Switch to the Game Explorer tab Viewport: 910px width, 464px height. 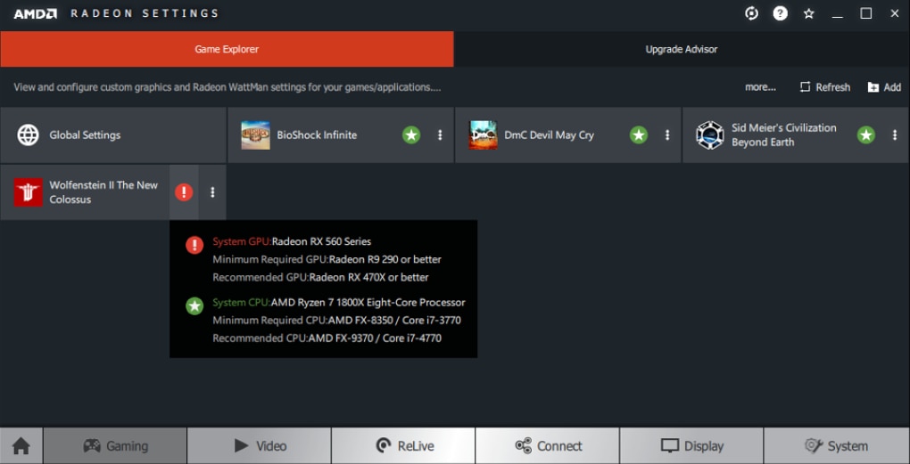(227, 49)
